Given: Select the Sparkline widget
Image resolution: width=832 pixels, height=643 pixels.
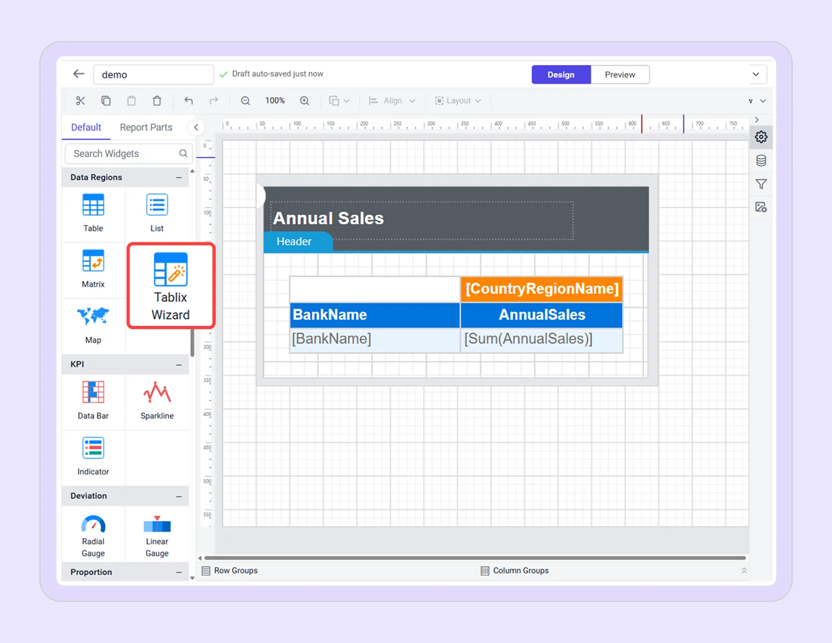Looking at the screenshot, I should pos(157,400).
